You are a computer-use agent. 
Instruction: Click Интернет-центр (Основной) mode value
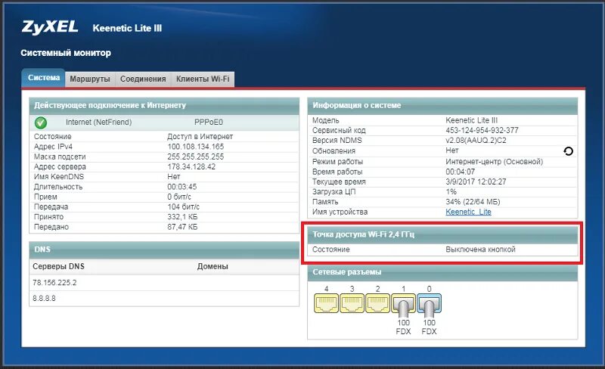coord(495,162)
